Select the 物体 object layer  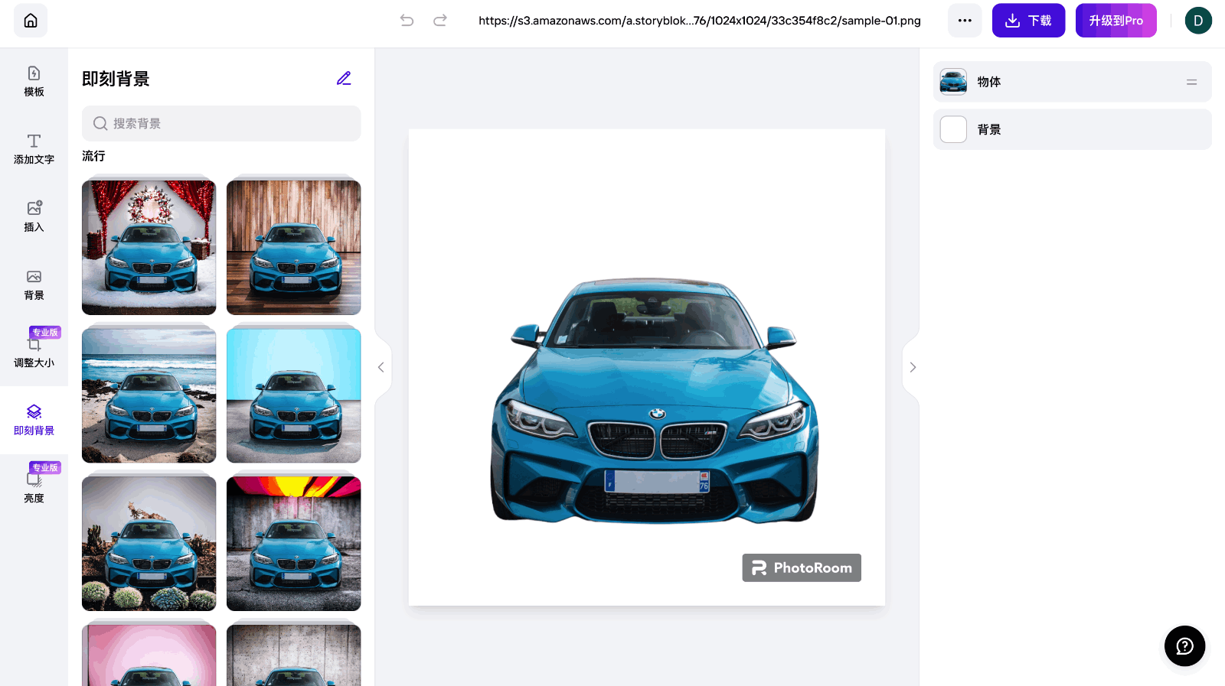(1072, 82)
